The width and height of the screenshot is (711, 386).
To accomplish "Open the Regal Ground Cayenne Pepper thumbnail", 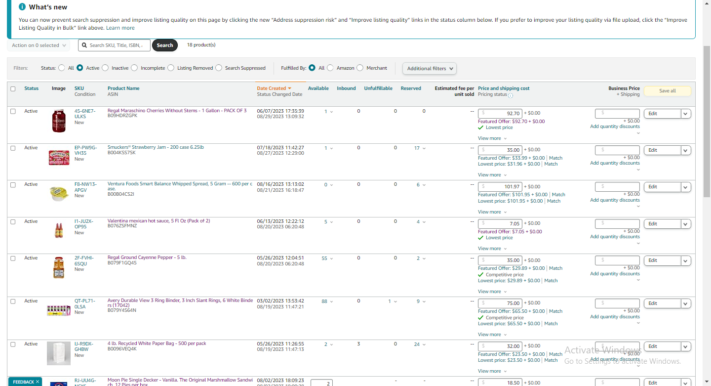I will coord(59,267).
